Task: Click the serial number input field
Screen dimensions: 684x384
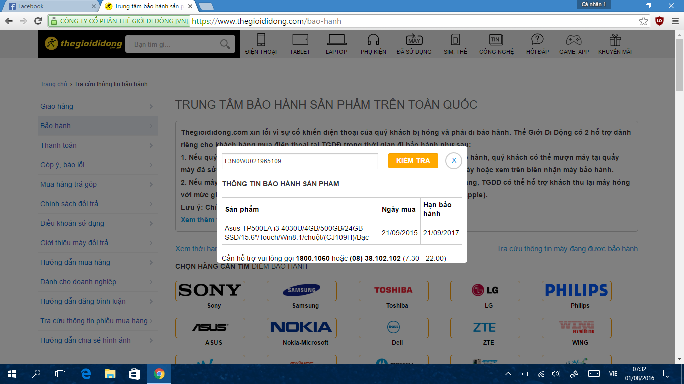Action: (x=299, y=161)
